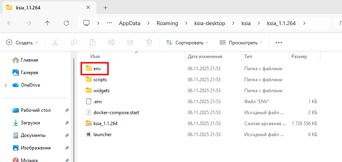342x162 pixels.
Task: Click the scripts folder icon
Action: tap(89, 79)
